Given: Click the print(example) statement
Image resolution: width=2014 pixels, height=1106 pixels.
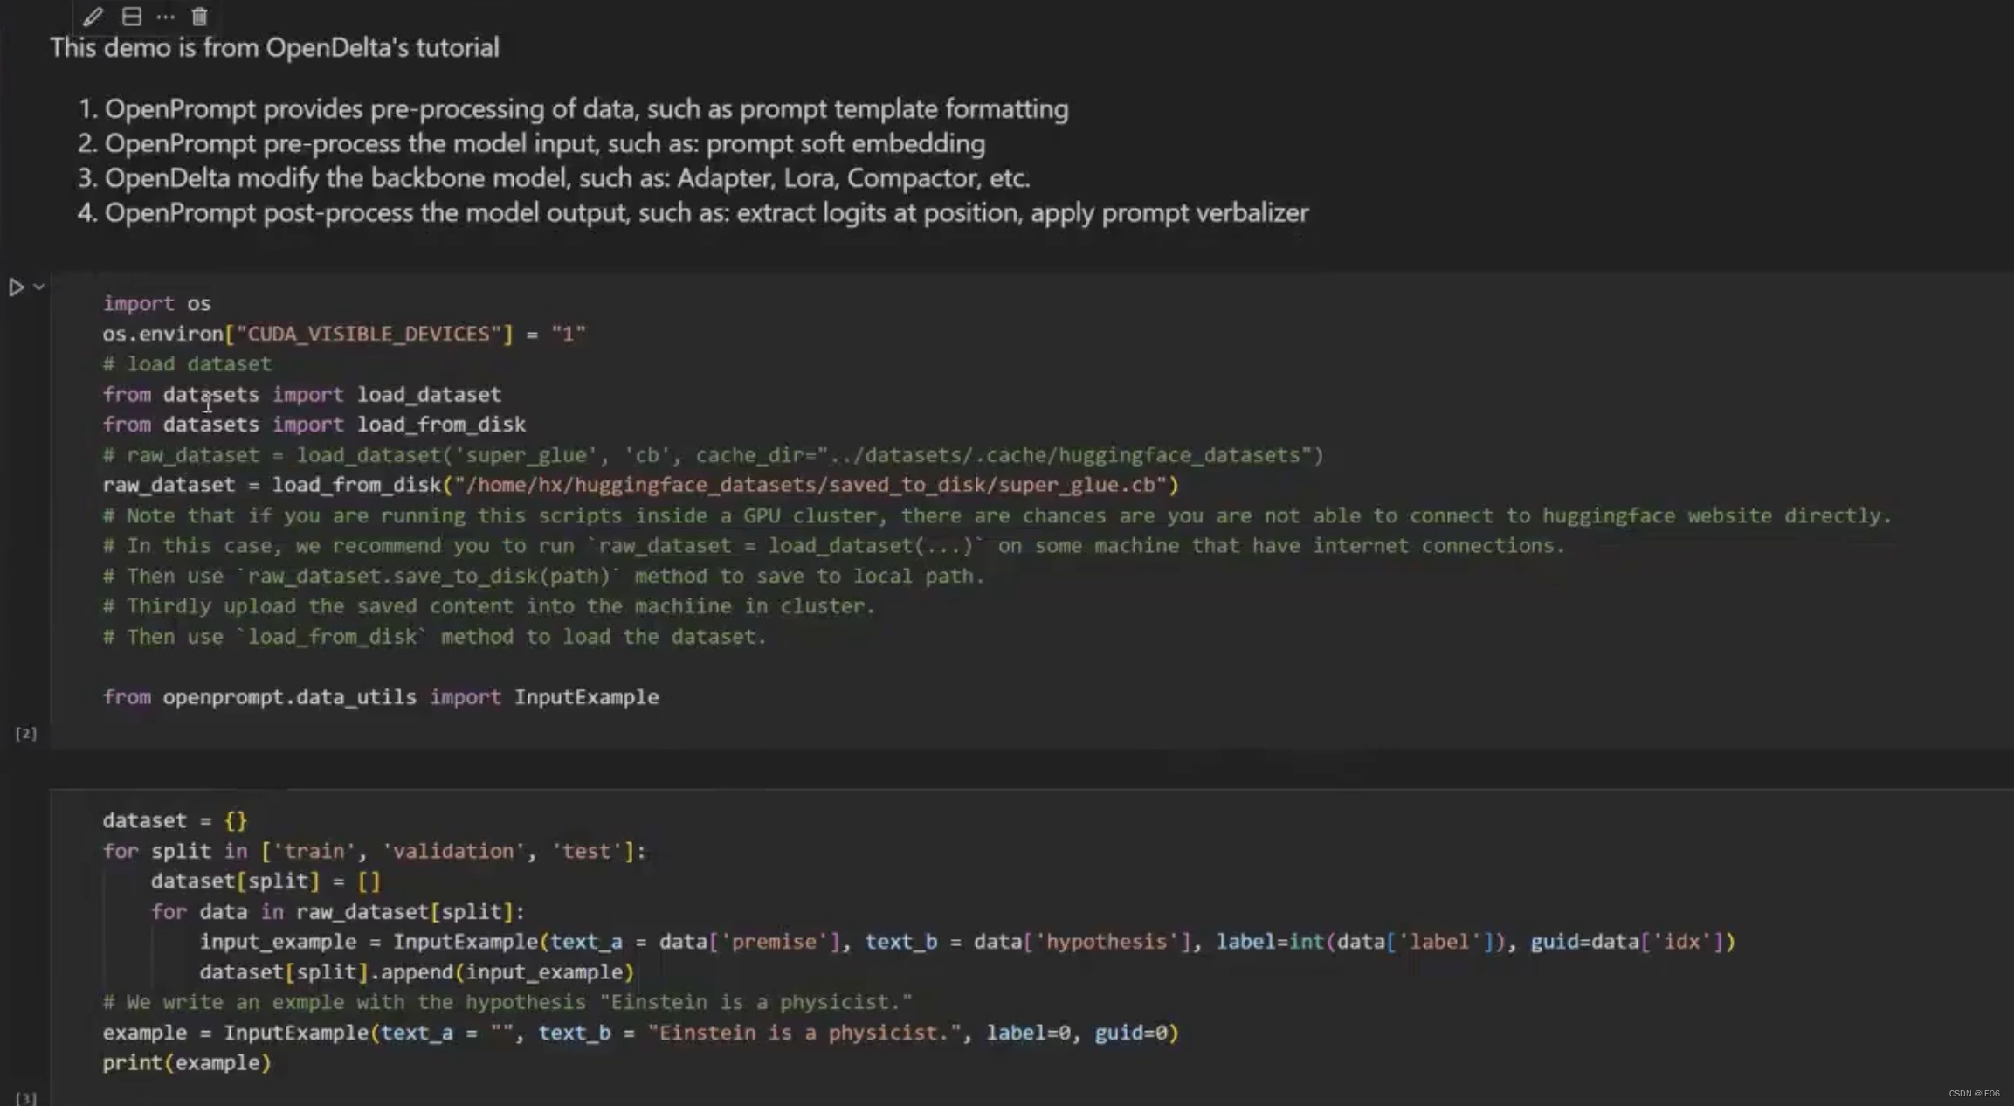Looking at the screenshot, I should coord(187,1063).
